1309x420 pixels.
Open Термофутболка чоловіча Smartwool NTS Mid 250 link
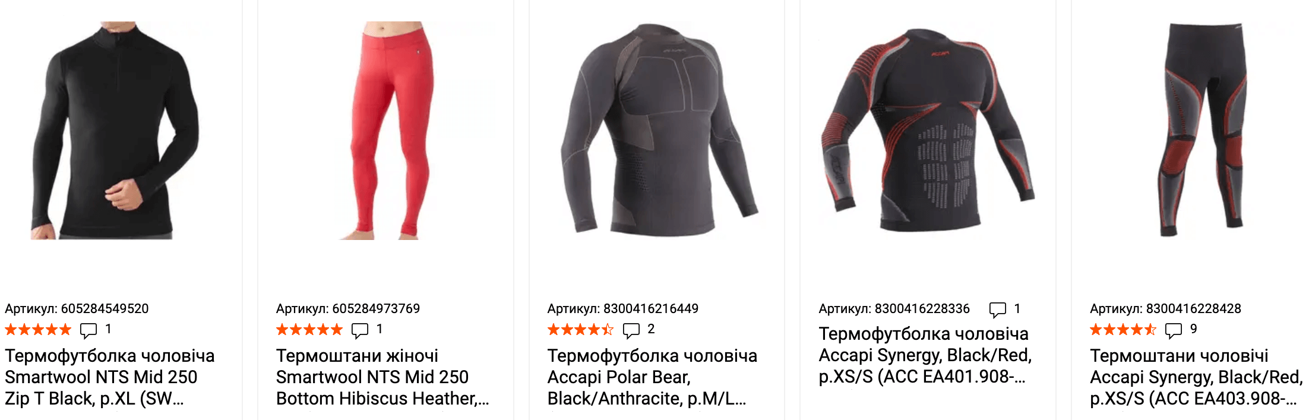click(110, 377)
